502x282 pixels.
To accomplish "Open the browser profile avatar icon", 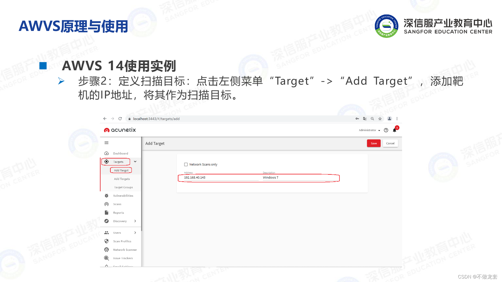I will coord(389,119).
